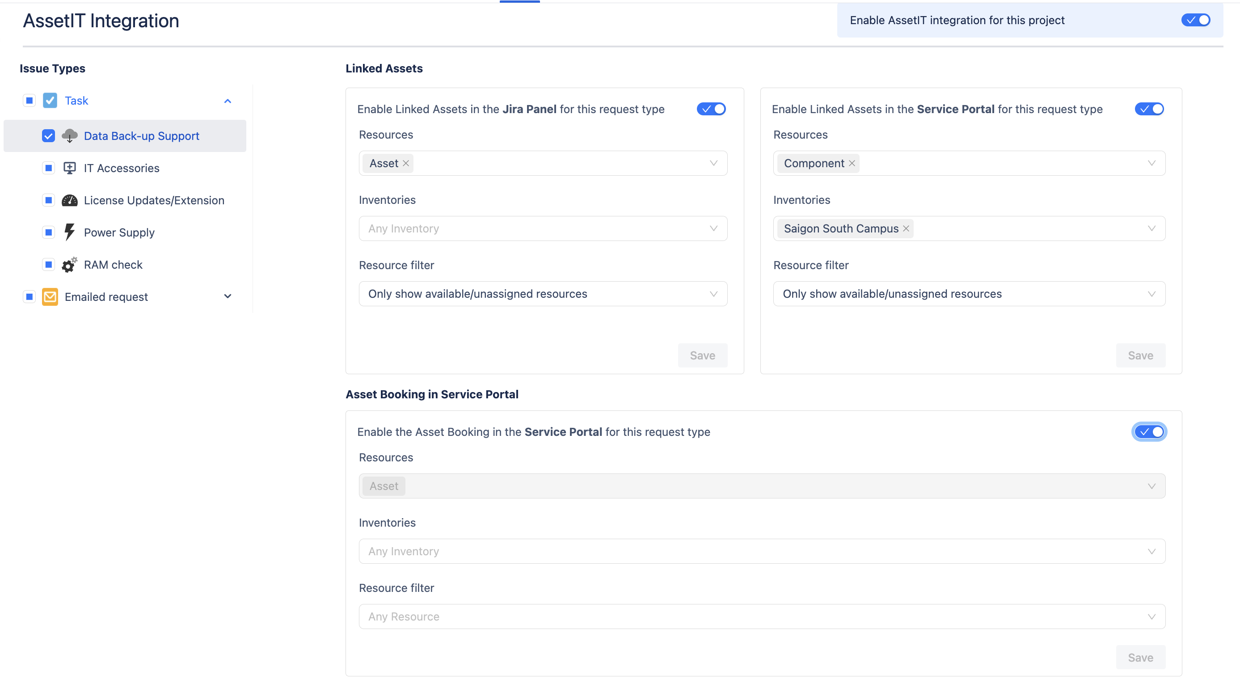This screenshot has height=684, width=1240.
Task: Remove the Asset tag in Jira Panel resources
Action: pyautogui.click(x=406, y=163)
